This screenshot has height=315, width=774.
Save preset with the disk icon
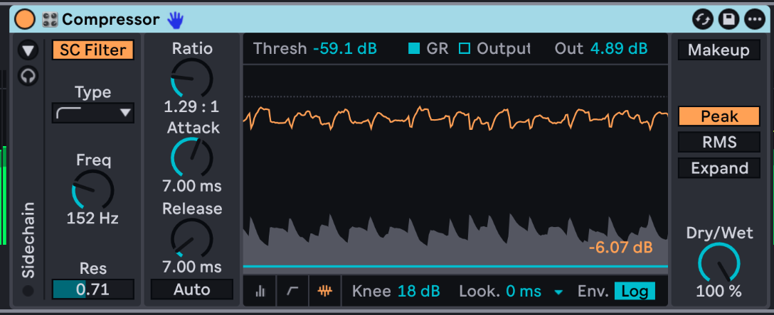coord(728,20)
